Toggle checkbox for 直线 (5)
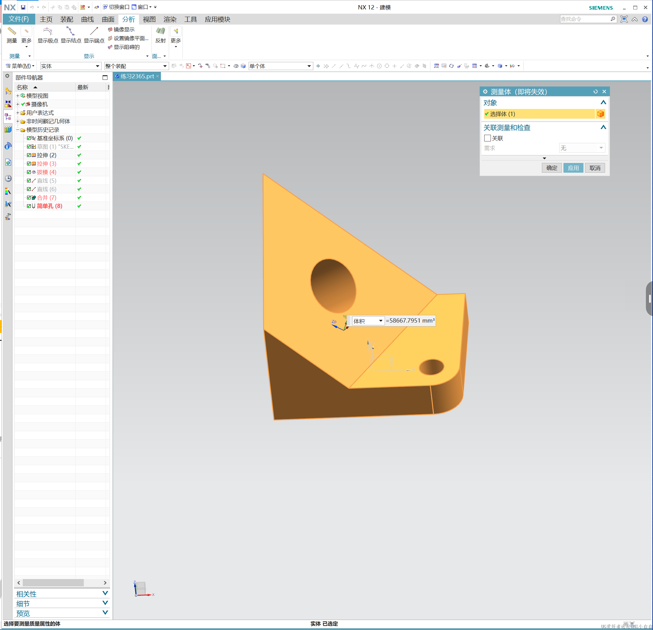Viewport: 653px width, 630px height. (29, 181)
